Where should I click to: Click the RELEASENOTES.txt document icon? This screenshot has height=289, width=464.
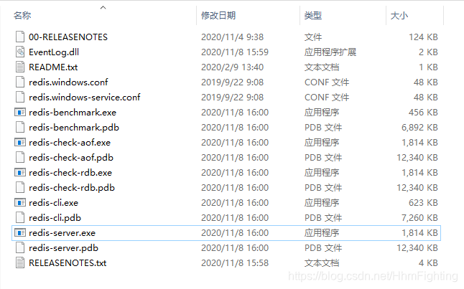(20, 263)
